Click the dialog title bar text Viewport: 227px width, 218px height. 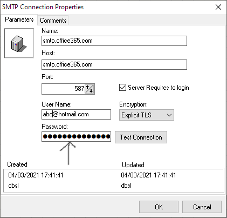(x=43, y=7)
